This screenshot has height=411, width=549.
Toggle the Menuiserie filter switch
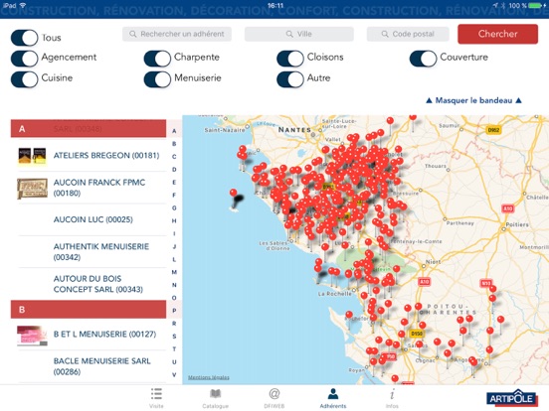point(157,79)
